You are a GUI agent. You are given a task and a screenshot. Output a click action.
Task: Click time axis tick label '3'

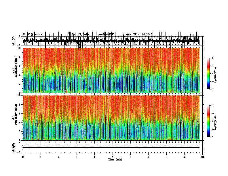coord(77,157)
